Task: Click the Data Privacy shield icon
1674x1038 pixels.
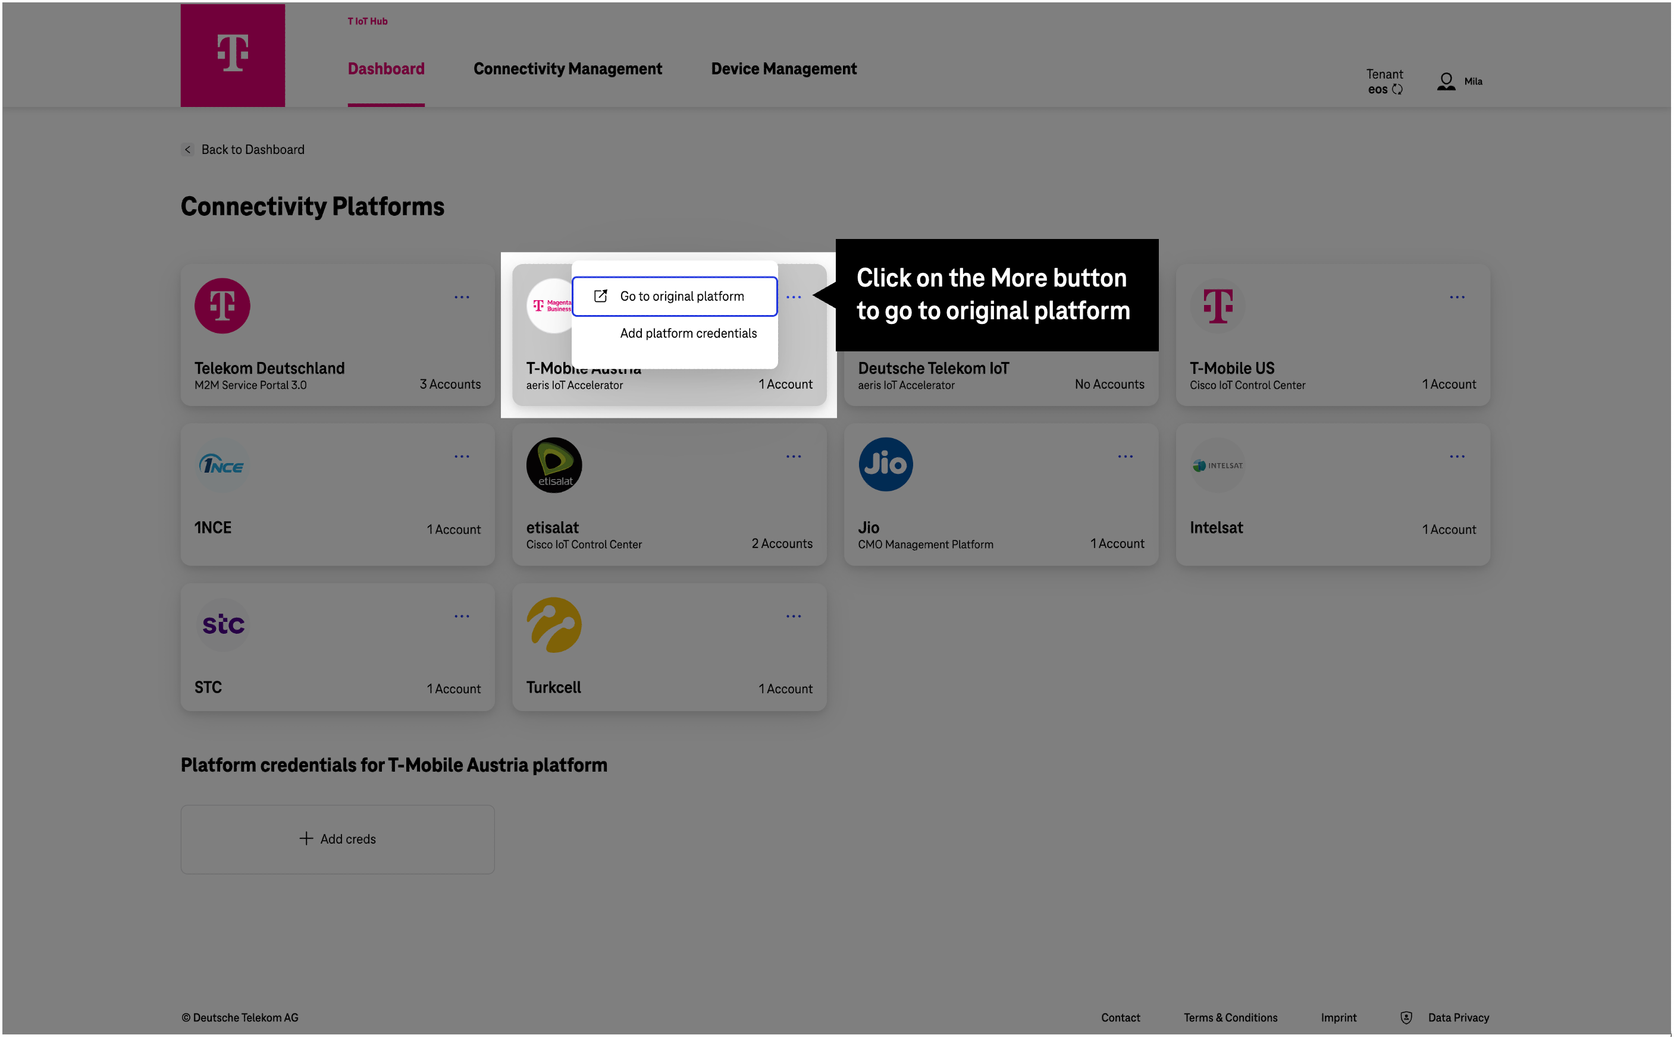Action: pos(1406,1017)
